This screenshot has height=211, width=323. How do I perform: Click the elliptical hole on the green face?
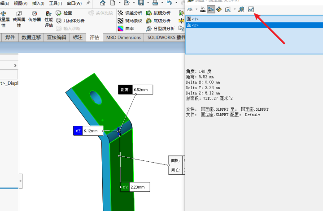click(96, 97)
